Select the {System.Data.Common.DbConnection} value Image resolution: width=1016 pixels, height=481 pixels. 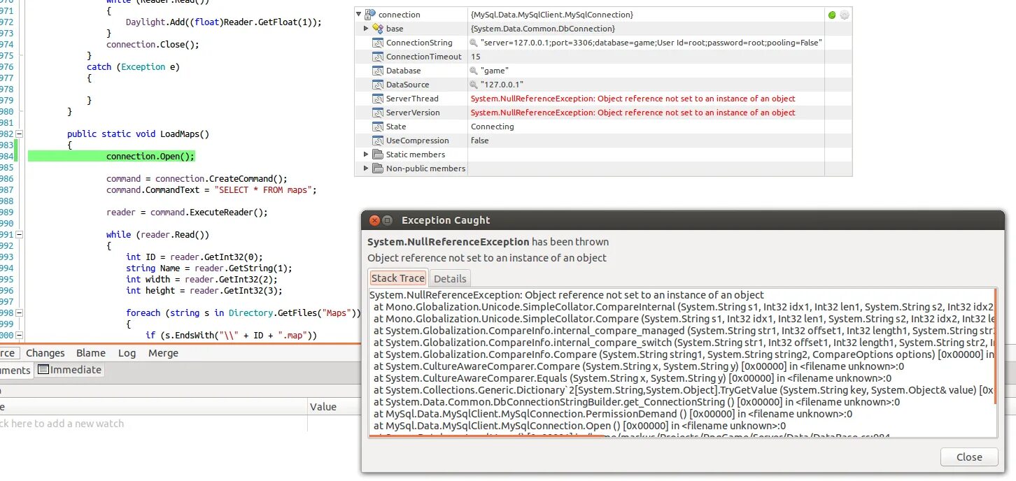pyautogui.click(x=543, y=29)
